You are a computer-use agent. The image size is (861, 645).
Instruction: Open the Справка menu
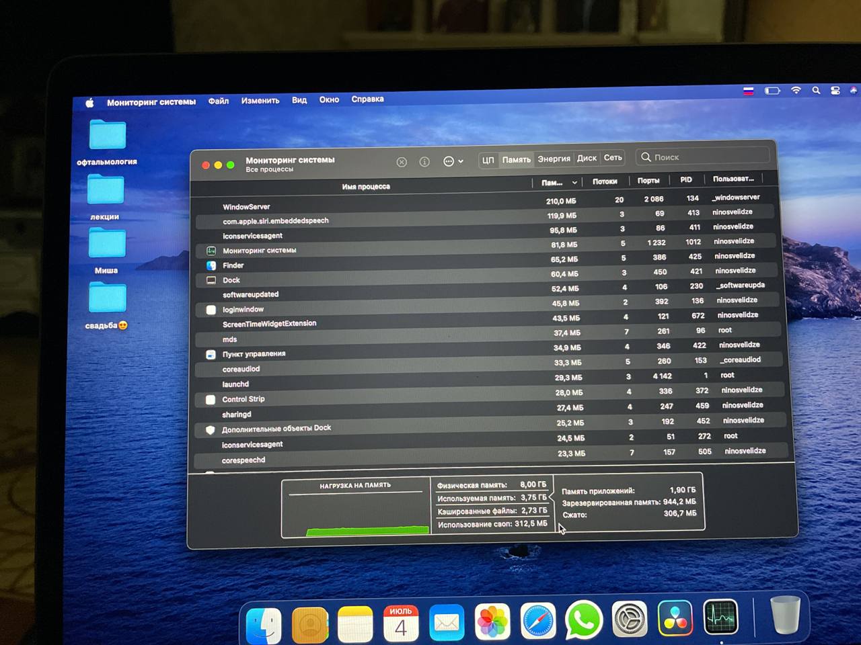click(367, 99)
